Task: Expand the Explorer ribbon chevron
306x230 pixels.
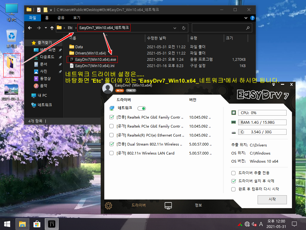Action: click(246, 18)
